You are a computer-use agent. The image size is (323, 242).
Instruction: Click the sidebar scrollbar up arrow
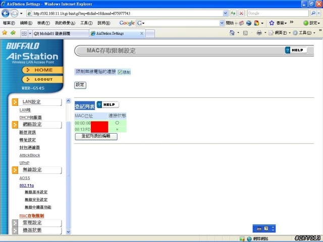[68, 101]
